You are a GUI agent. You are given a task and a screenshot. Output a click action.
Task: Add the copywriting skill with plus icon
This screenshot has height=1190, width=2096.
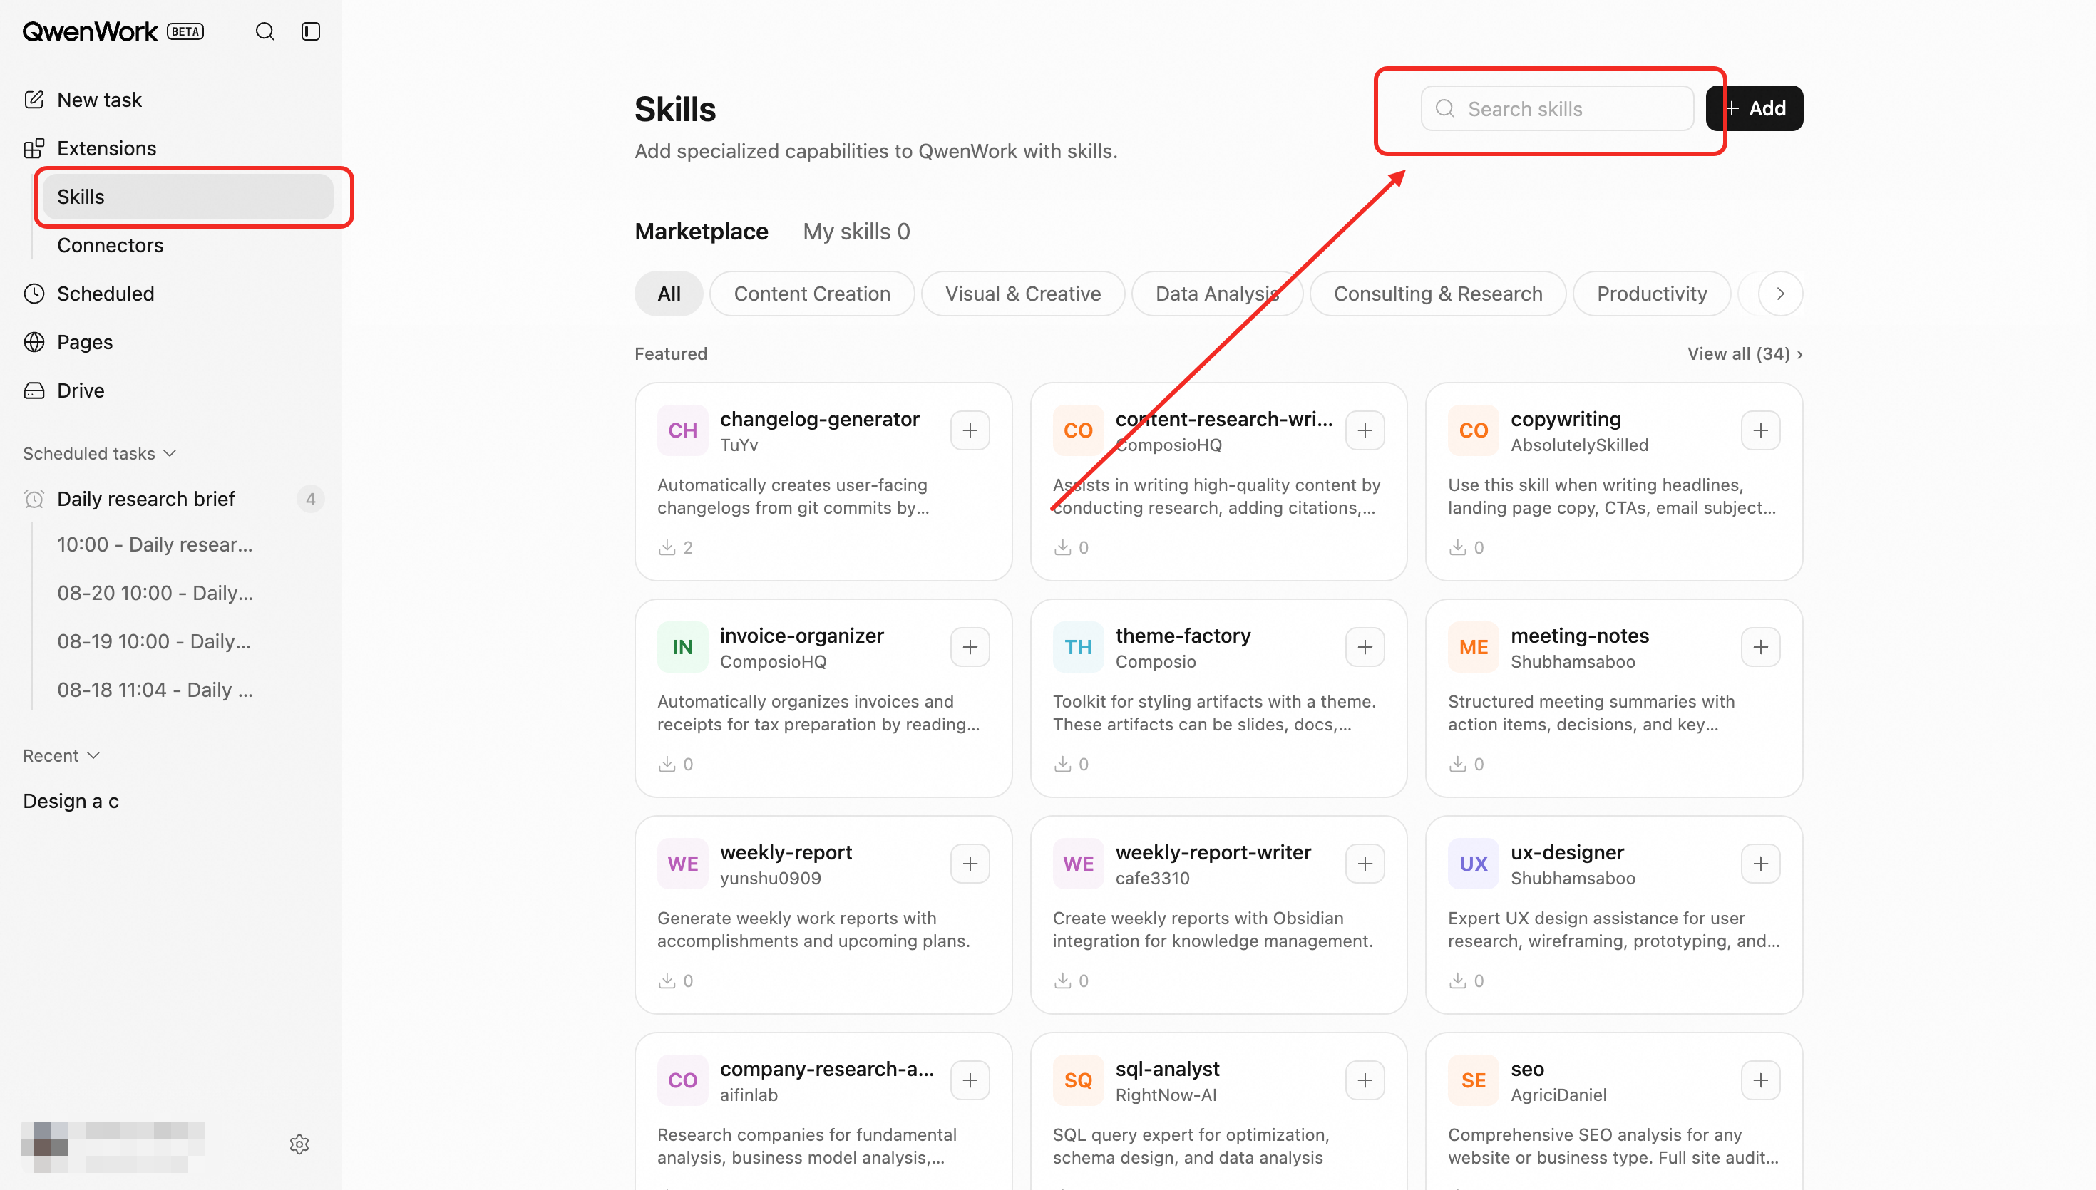click(1760, 430)
